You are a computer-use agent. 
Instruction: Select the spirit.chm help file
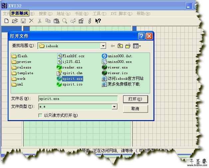tap(70, 73)
